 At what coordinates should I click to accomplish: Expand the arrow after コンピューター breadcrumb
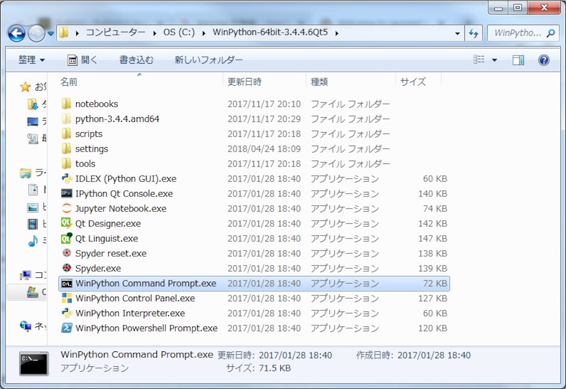click(155, 33)
